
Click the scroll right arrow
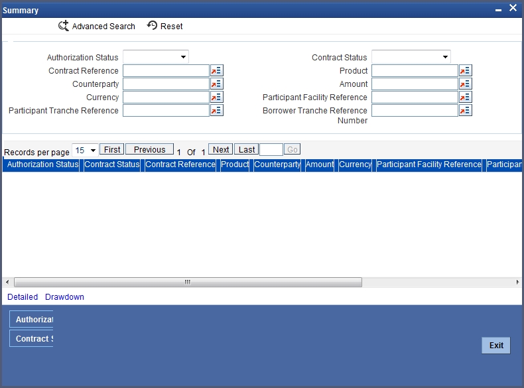click(517, 282)
